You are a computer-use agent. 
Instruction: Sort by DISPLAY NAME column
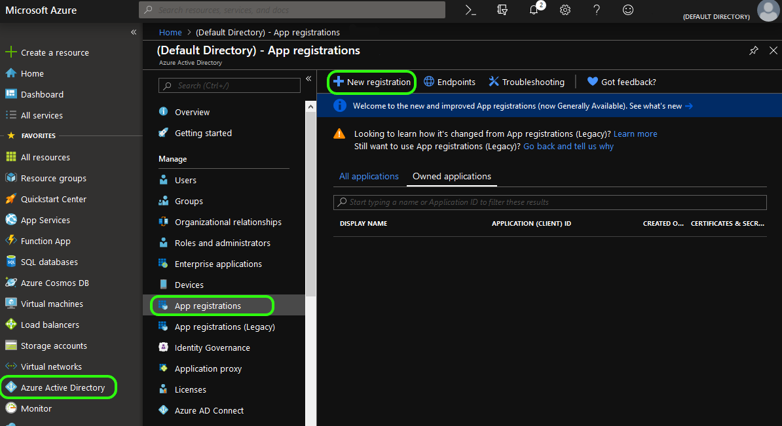pyautogui.click(x=363, y=223)
